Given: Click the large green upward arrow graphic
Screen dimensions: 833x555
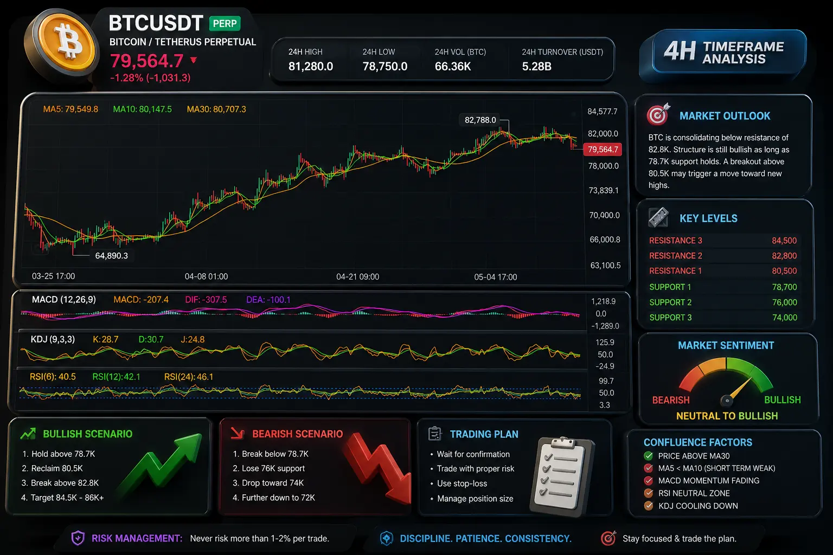Looking at the screenshot, I should [161, 464].
